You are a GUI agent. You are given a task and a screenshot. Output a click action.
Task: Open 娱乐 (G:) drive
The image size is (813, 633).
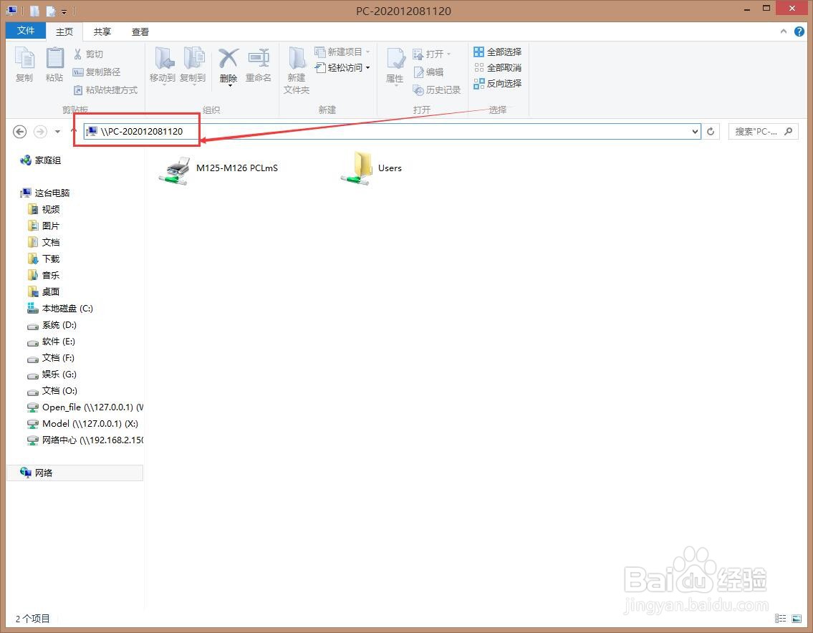click(x=52, y=375)
